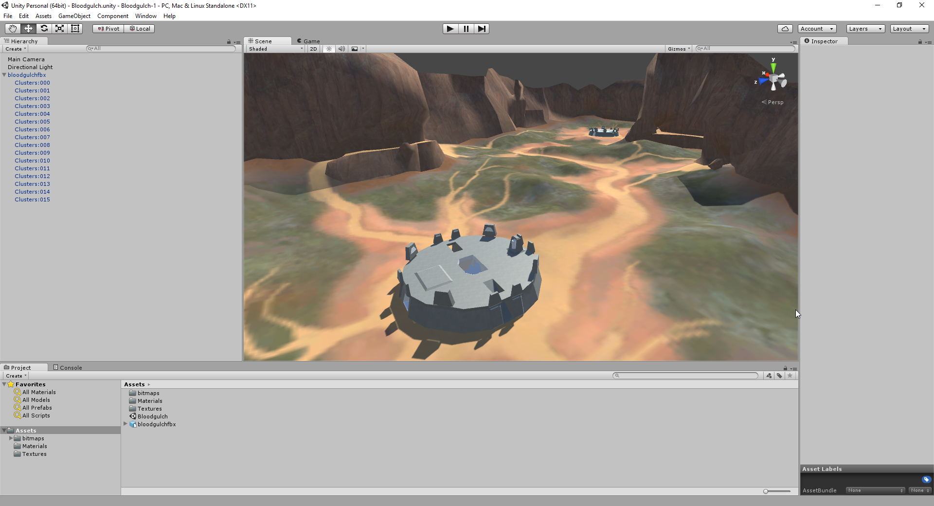Collapse the Favorites tree
This screenshot has height=506, width=934.
coord(4,384)
